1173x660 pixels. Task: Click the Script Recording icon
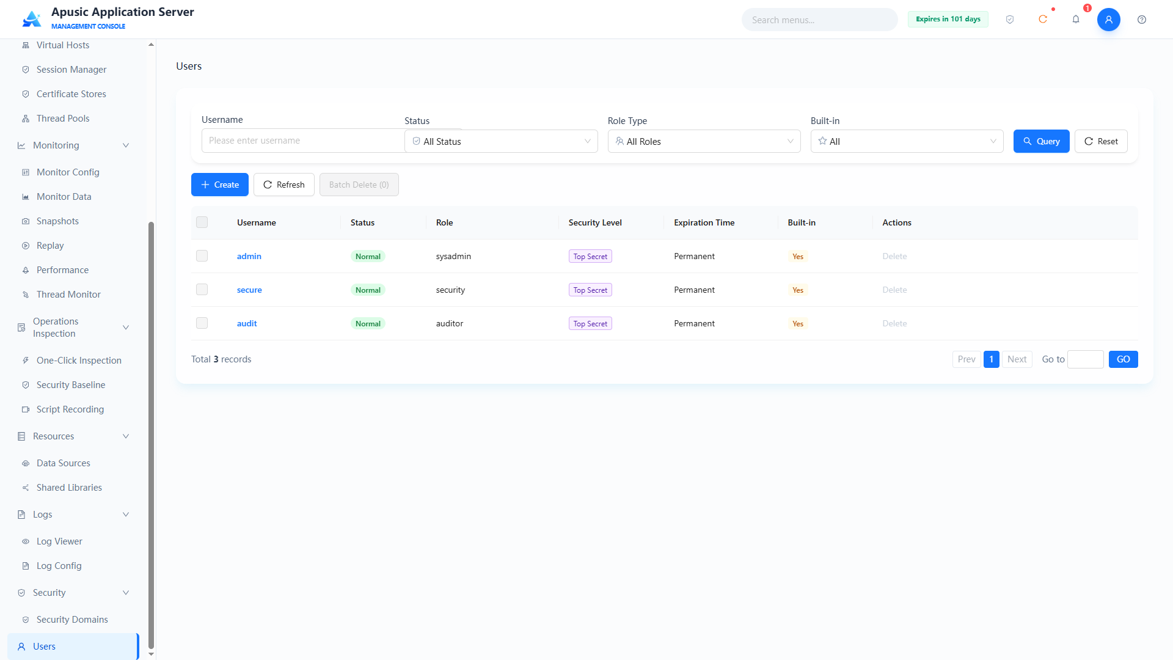point(26,409)
